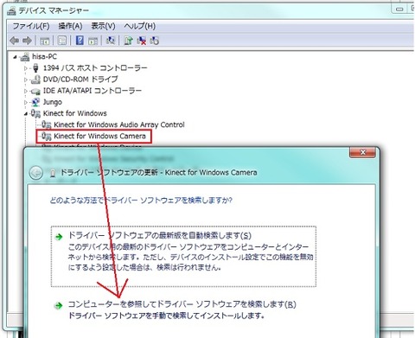The image size is (415, 338).
Task: Click the Kinect for Windows Camera device icon
Action: point(47,136)
